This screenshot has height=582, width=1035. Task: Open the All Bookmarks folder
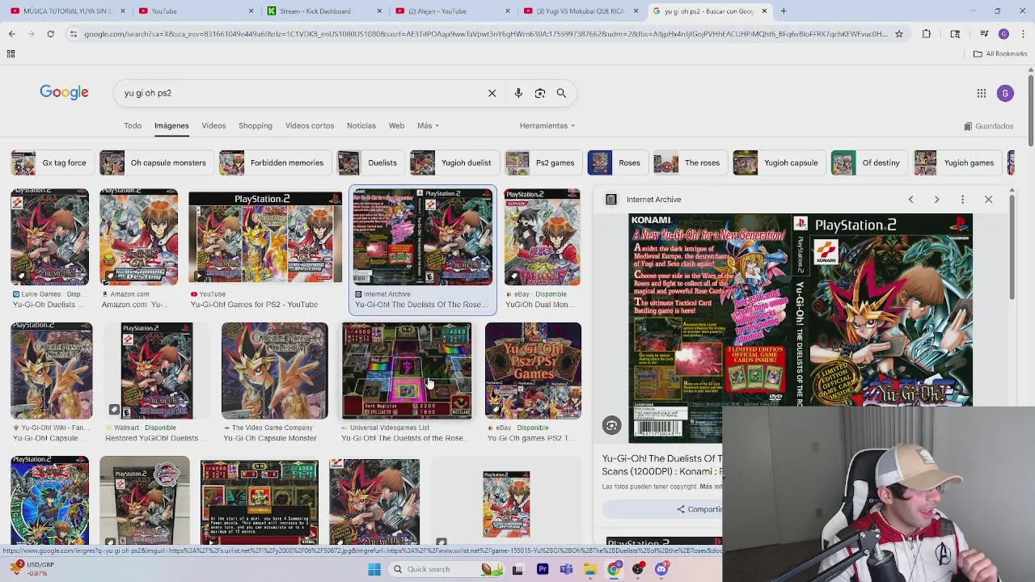(x=1000, y=53)
